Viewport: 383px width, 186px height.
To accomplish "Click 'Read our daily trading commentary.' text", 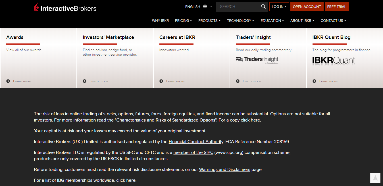I will 264,50.
